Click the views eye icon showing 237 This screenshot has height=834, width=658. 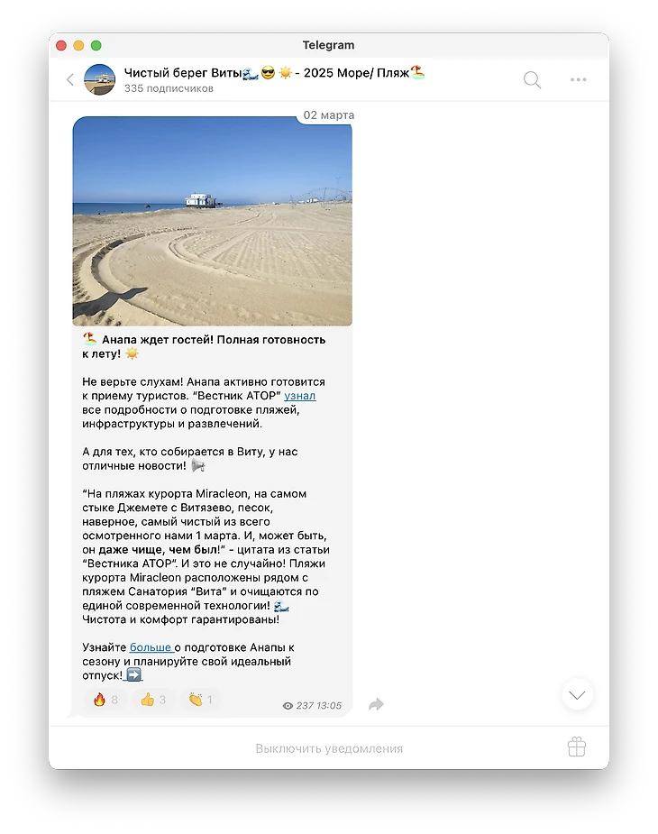click(288, 706)
